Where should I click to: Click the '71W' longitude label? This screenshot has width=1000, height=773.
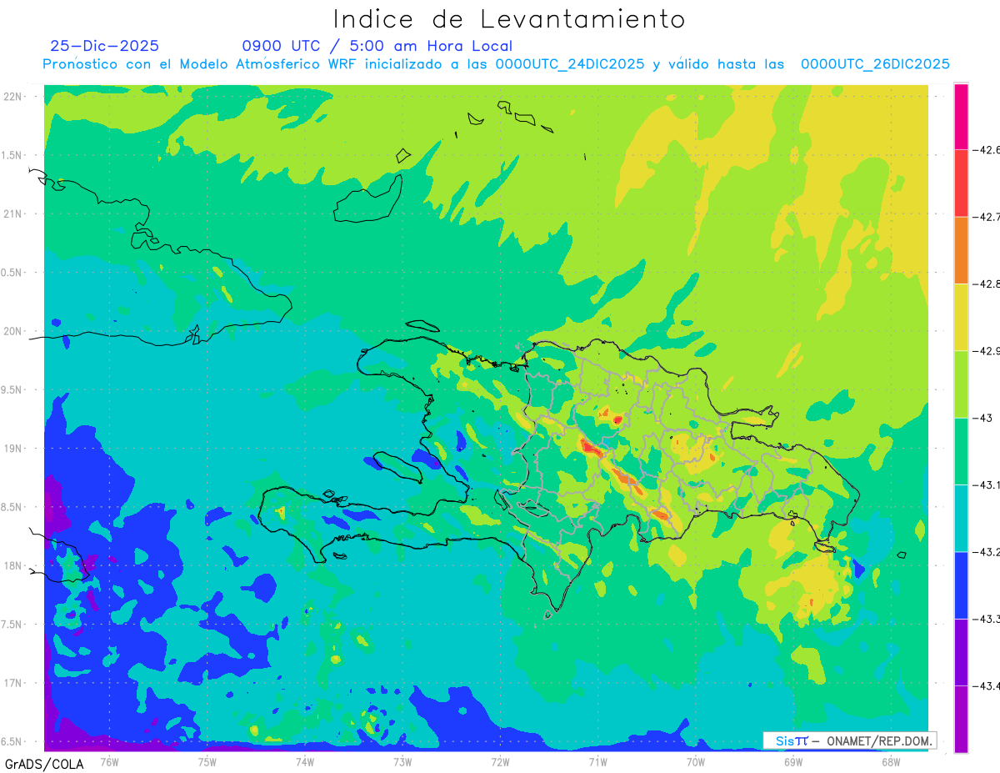point(597,761)
